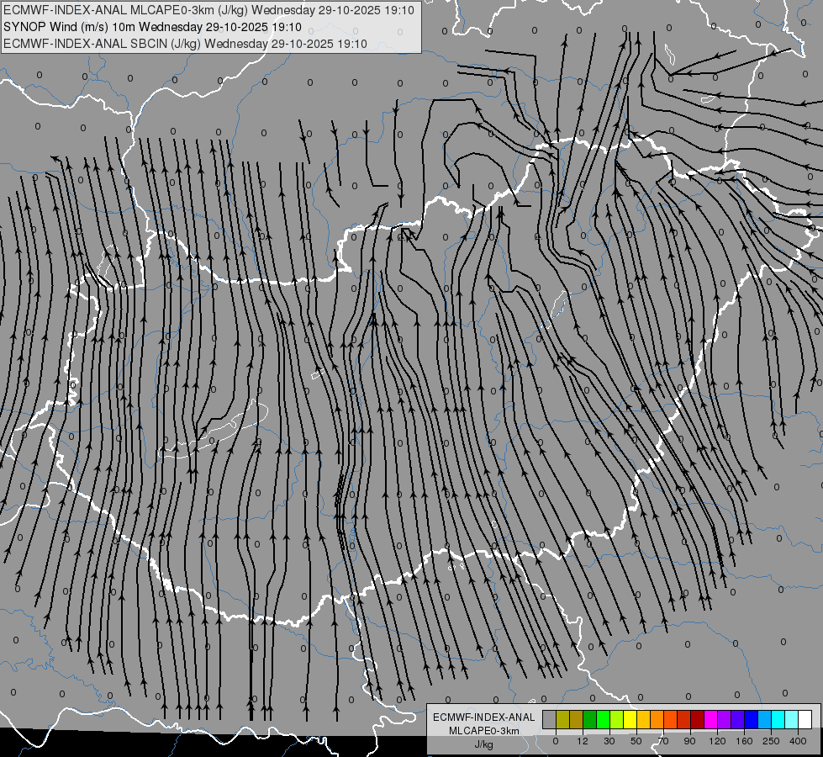Pick the dark red legend swatch
This screenshot has width=823, height=757.
(x=697, y=719)
